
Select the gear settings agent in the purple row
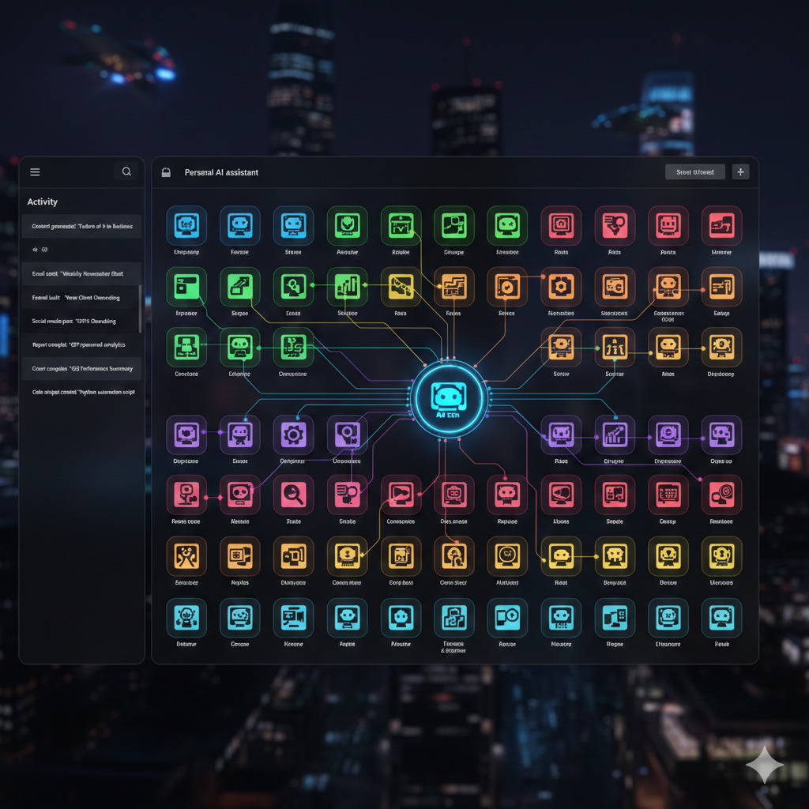pos(293,435)
